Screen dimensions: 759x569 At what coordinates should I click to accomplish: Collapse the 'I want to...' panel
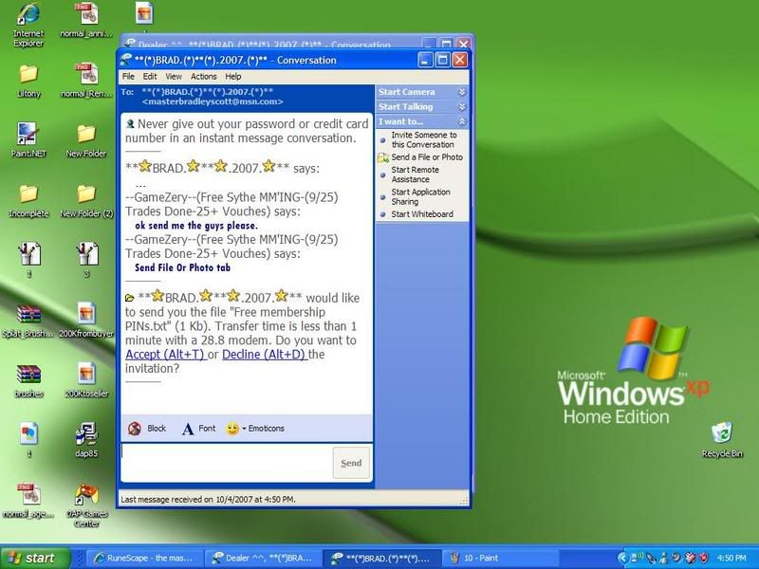pos(422,121)
